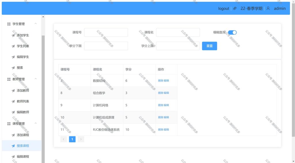Click 删除 for course RJC教你做选课系统
Screen dimensions: 295x163
160,130
